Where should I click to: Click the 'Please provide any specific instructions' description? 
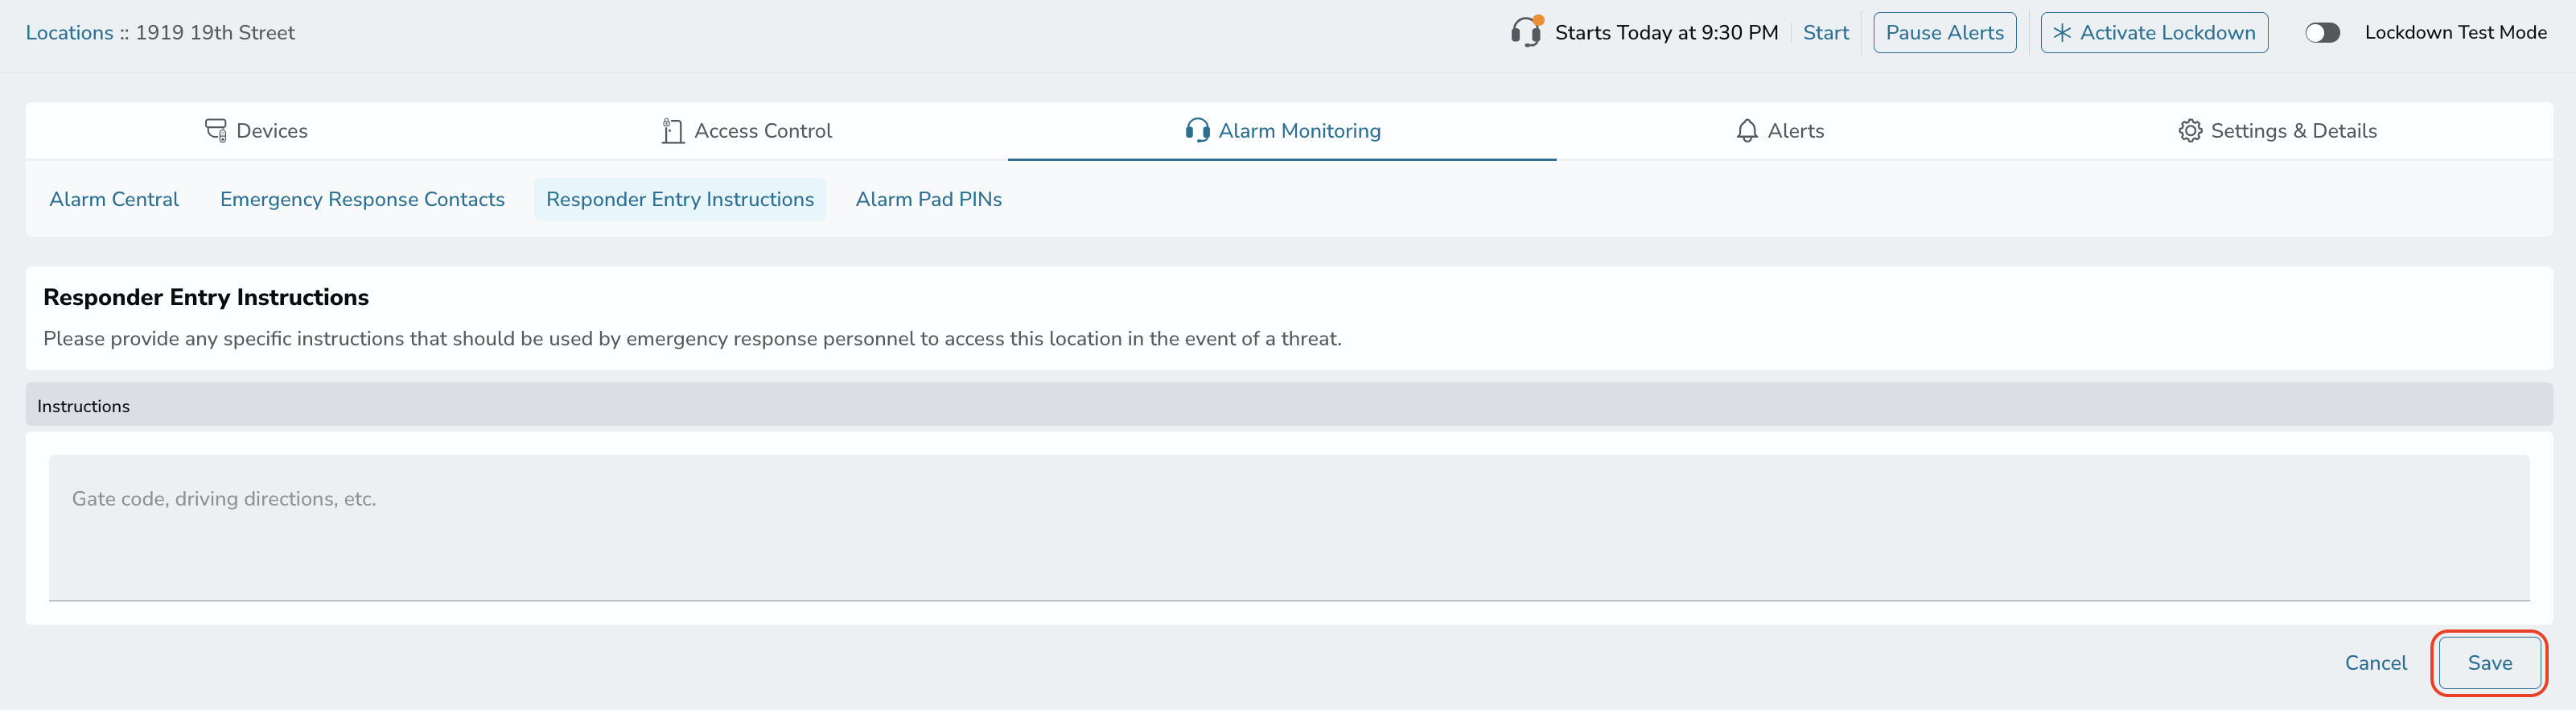tap(692, 339)
